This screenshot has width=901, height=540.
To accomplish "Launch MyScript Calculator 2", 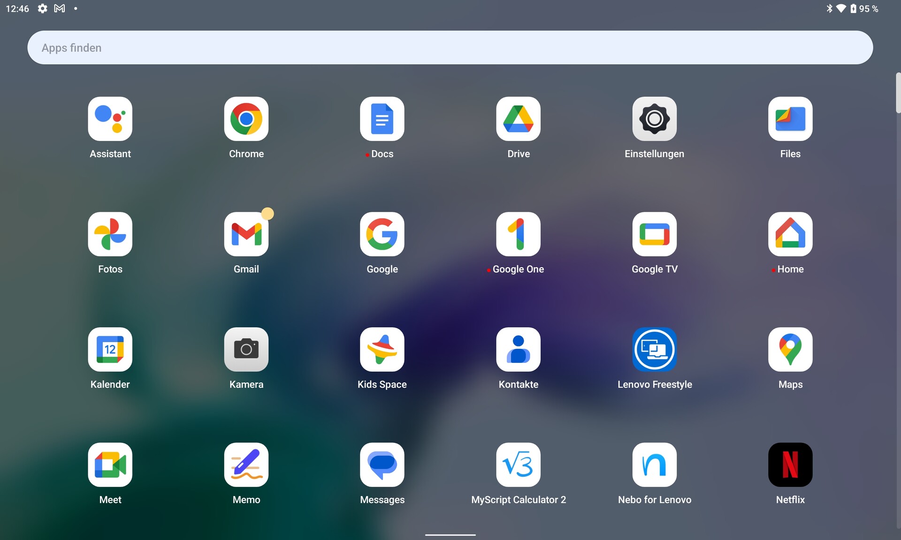I will pos(518,465).
